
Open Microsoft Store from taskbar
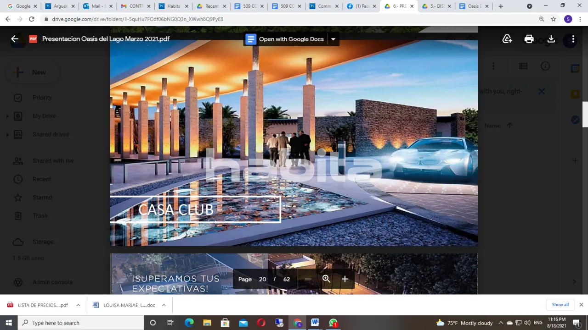click(225, 323)
